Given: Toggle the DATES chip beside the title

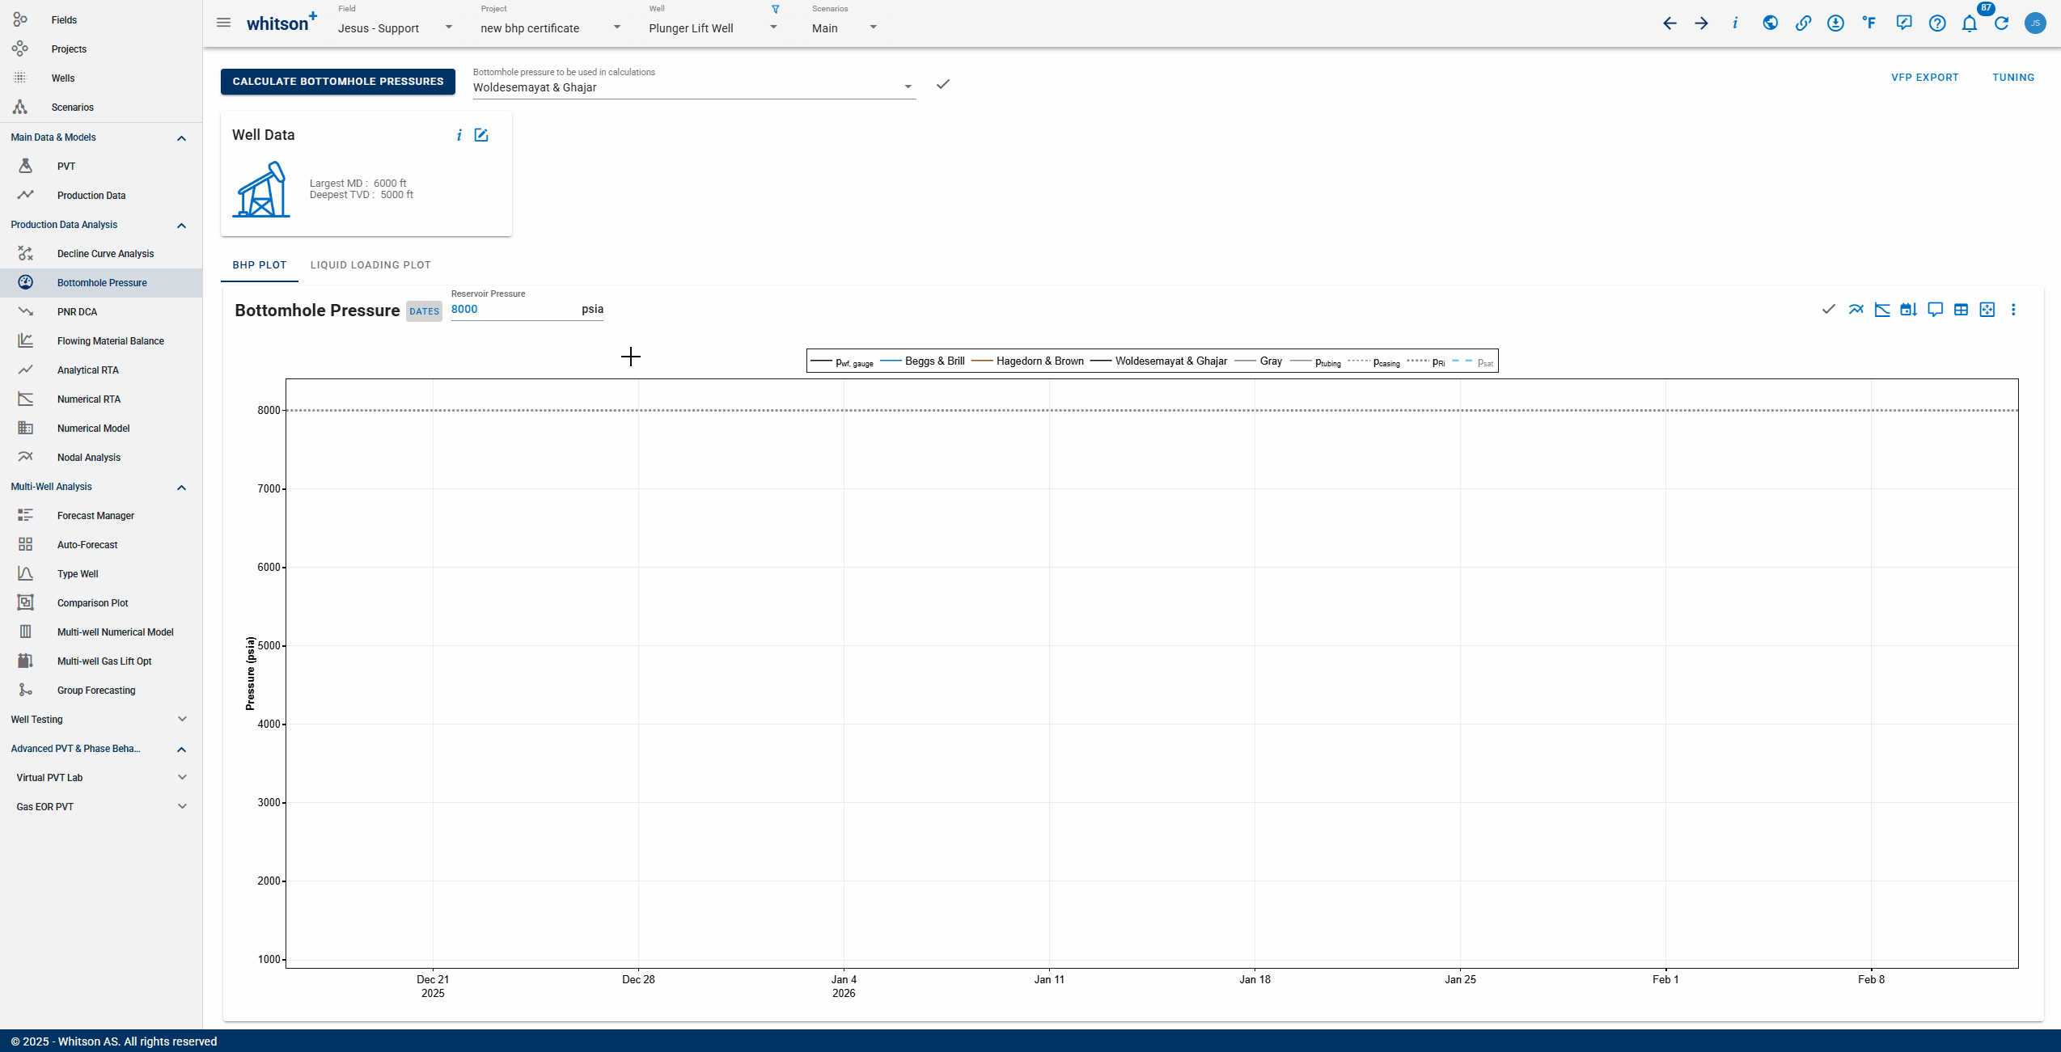Looking at the screenshot, I should click(424, 311).
